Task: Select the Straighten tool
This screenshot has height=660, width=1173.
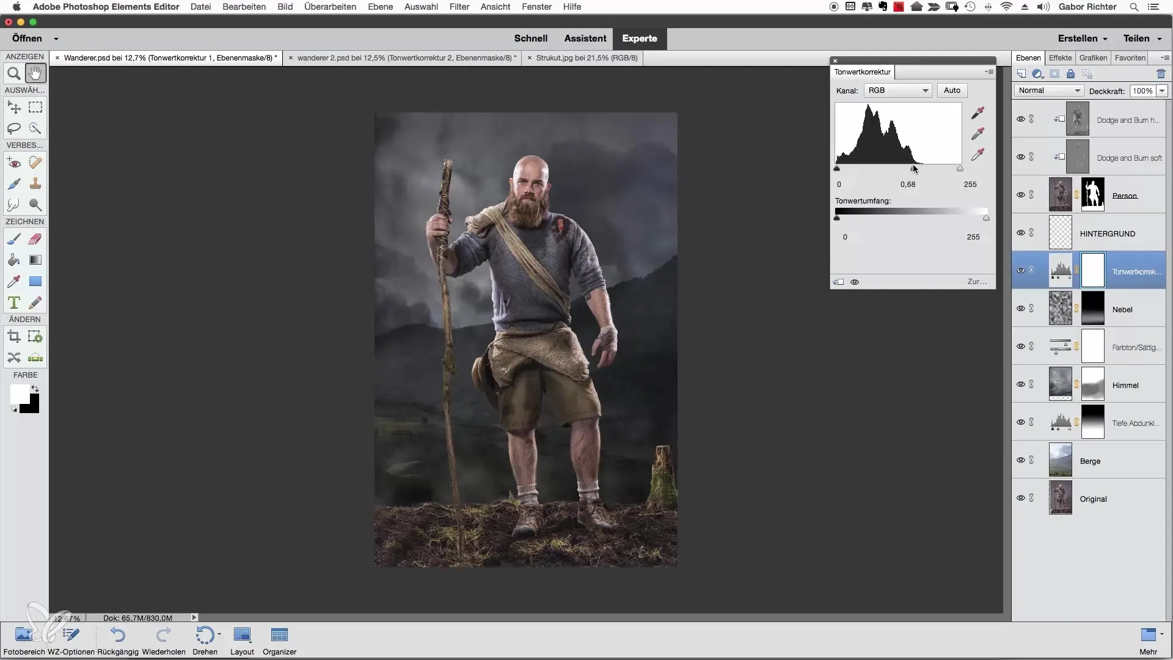Action: coord(35,358)
